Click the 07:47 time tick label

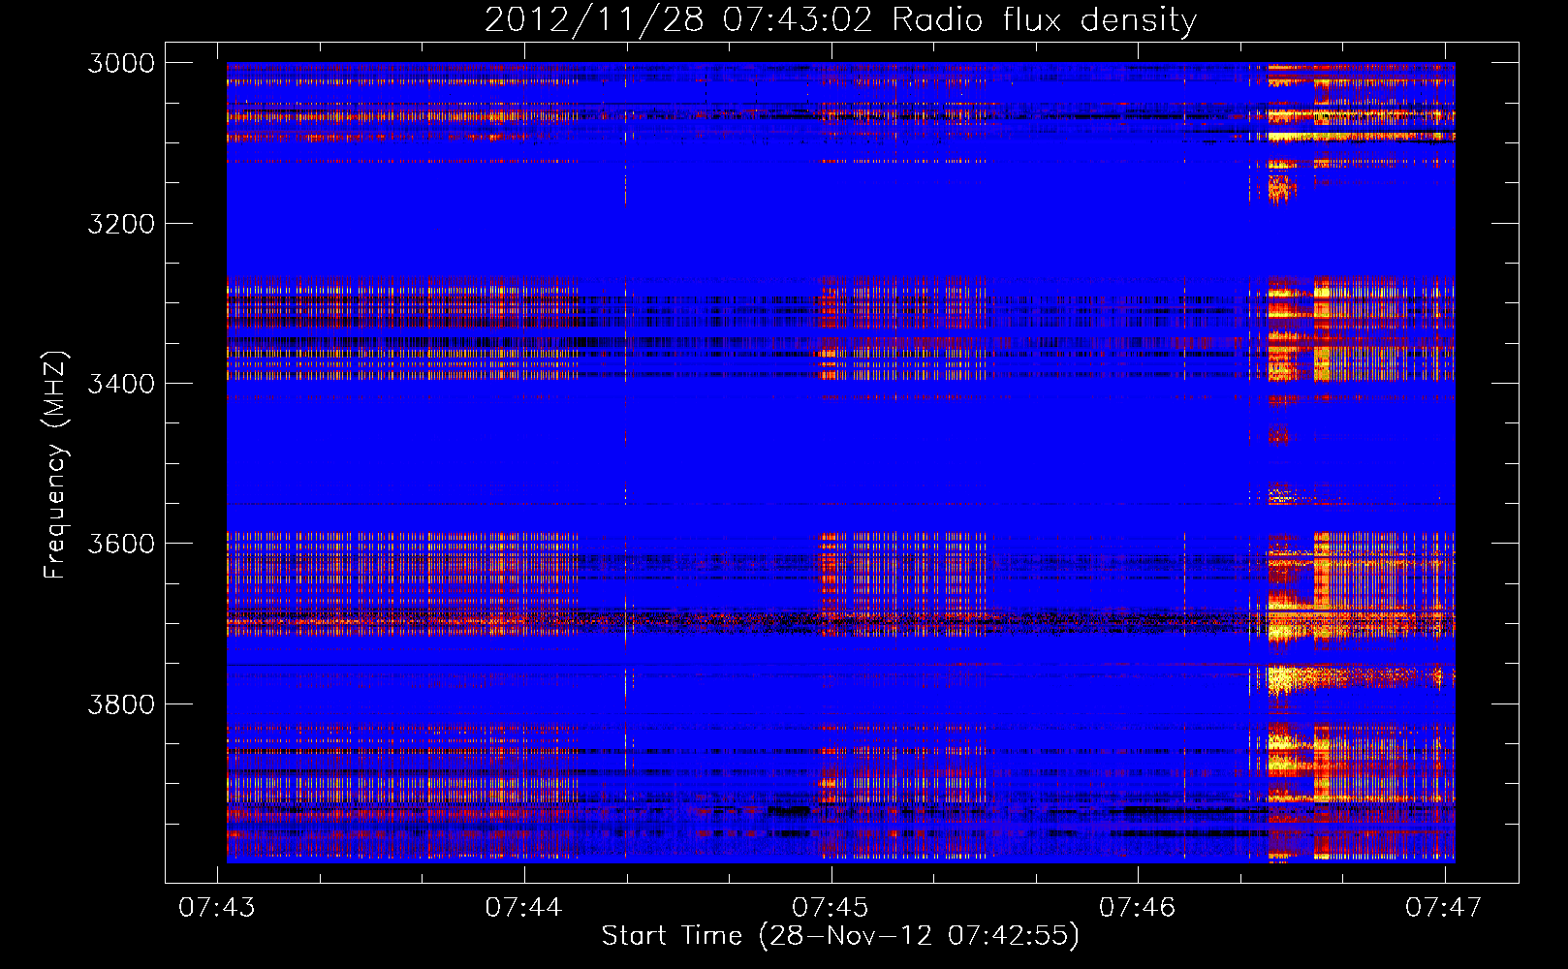click(1444, 907)
